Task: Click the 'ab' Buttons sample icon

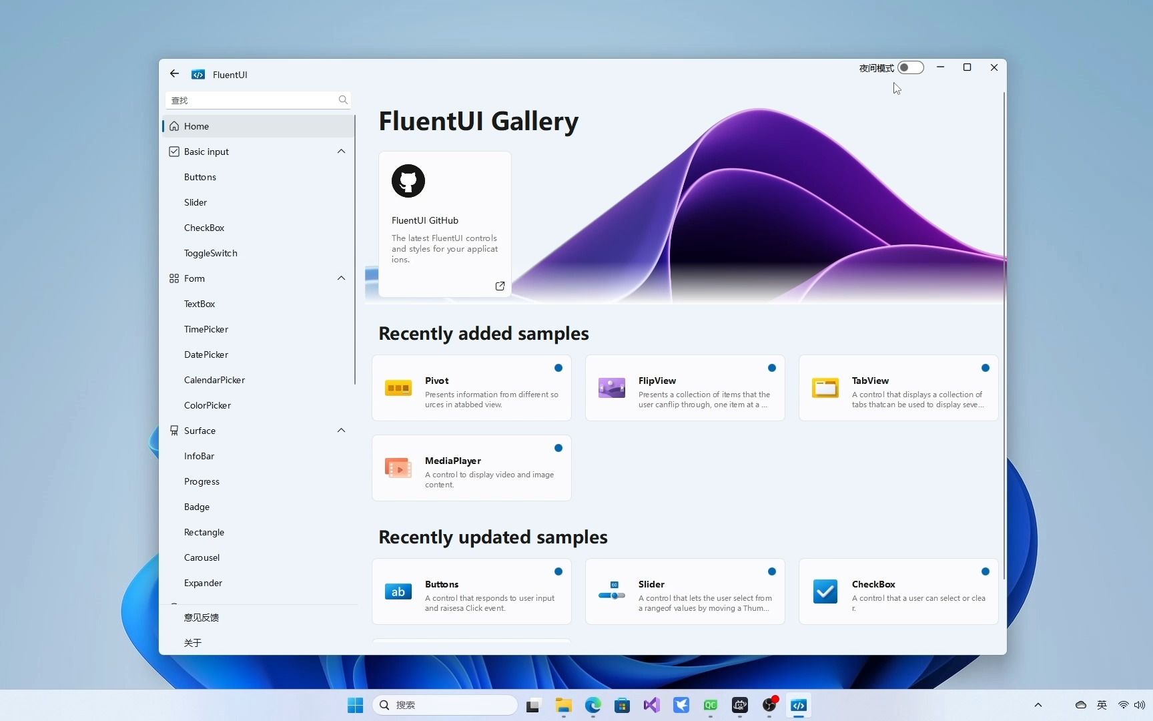Action: [x=398, y=591]
